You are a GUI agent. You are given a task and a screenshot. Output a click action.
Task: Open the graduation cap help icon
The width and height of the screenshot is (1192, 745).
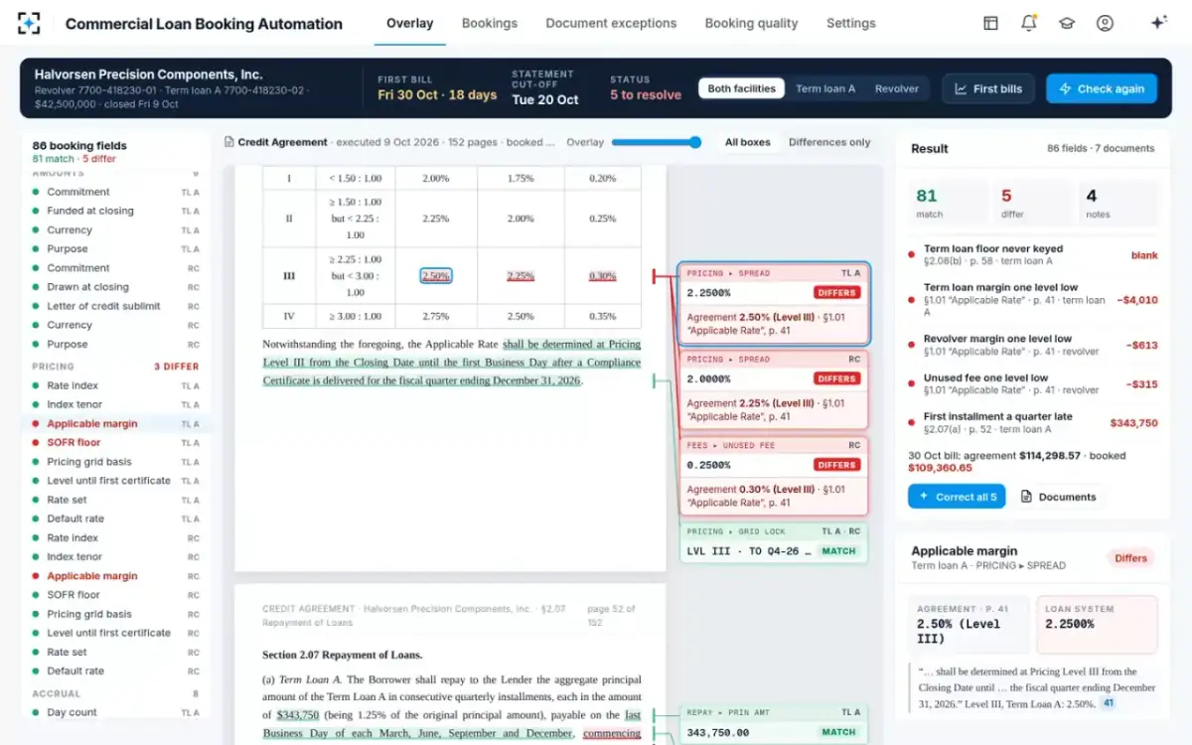[x=1067, y=23]
